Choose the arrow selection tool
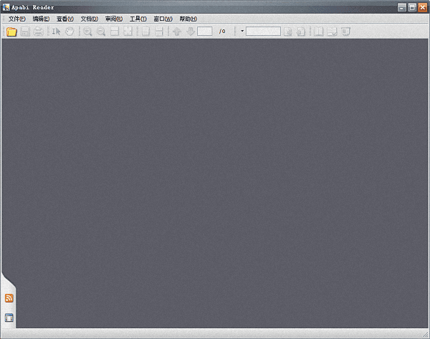The height and width of the screenshot is (339, 430). [57, 32]
